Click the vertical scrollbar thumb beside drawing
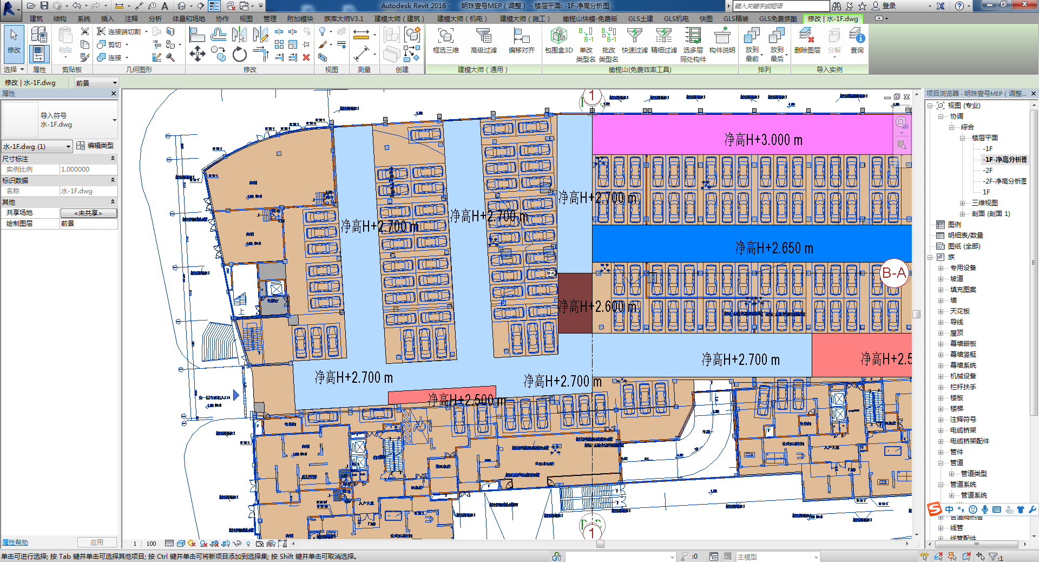This screenshot has width=1039, height=562. [916, 314]
